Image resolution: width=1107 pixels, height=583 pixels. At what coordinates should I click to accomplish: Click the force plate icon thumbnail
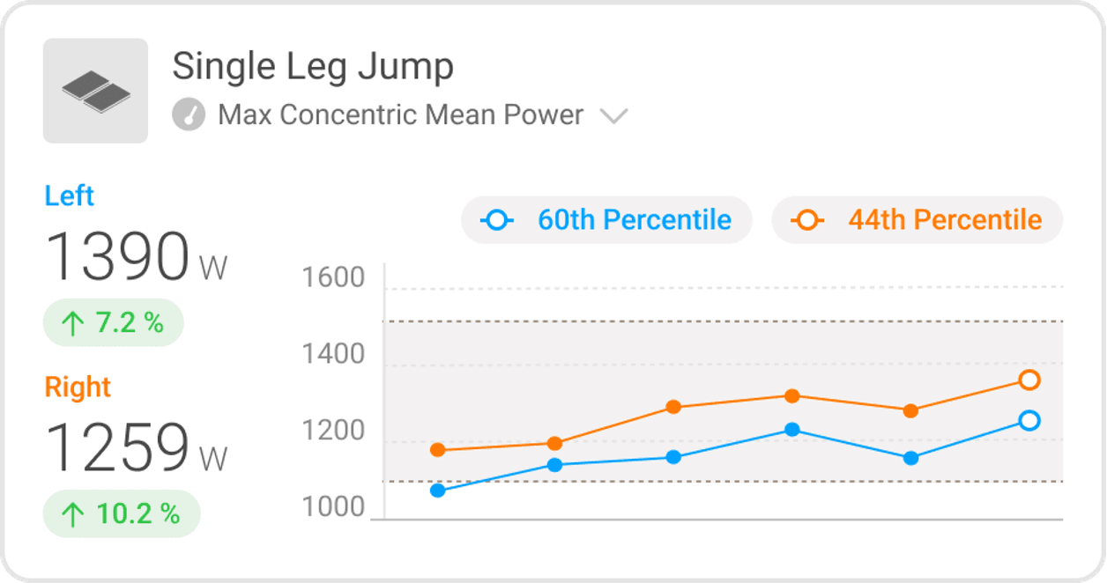tap(95, 91)
